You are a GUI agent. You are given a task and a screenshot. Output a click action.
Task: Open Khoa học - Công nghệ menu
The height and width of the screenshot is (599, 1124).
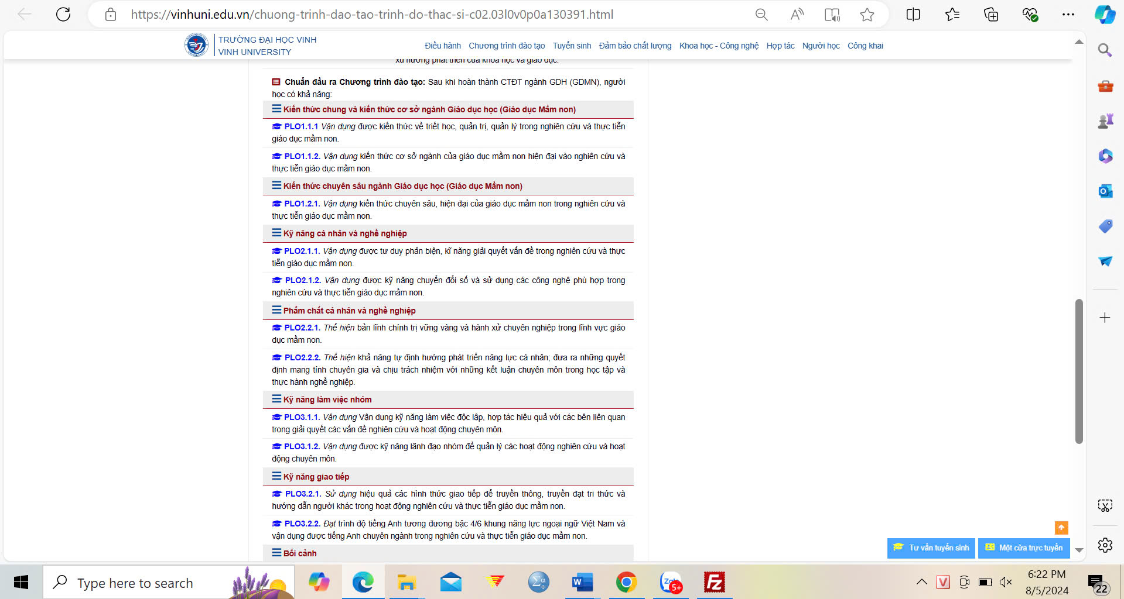(719, 46)
